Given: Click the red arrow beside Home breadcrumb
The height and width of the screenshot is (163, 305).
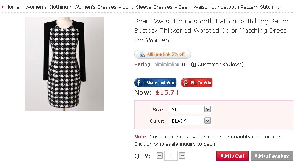Looking at the screenshot, I should pyautogui.click(x=3, y=7).
